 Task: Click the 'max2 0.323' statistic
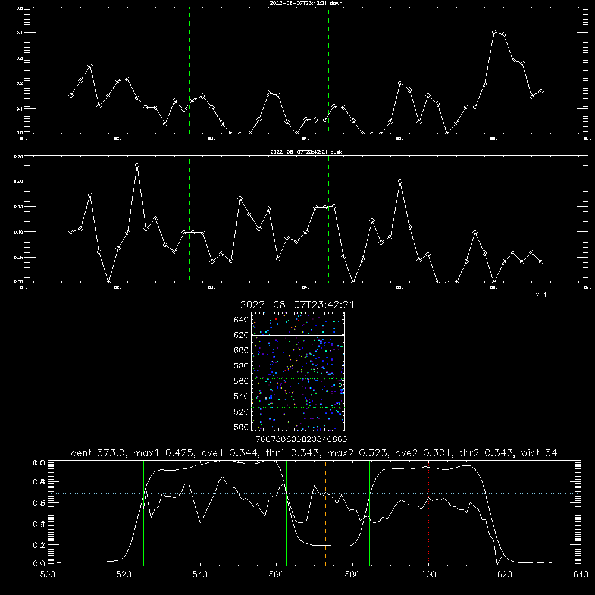[358, 453]
